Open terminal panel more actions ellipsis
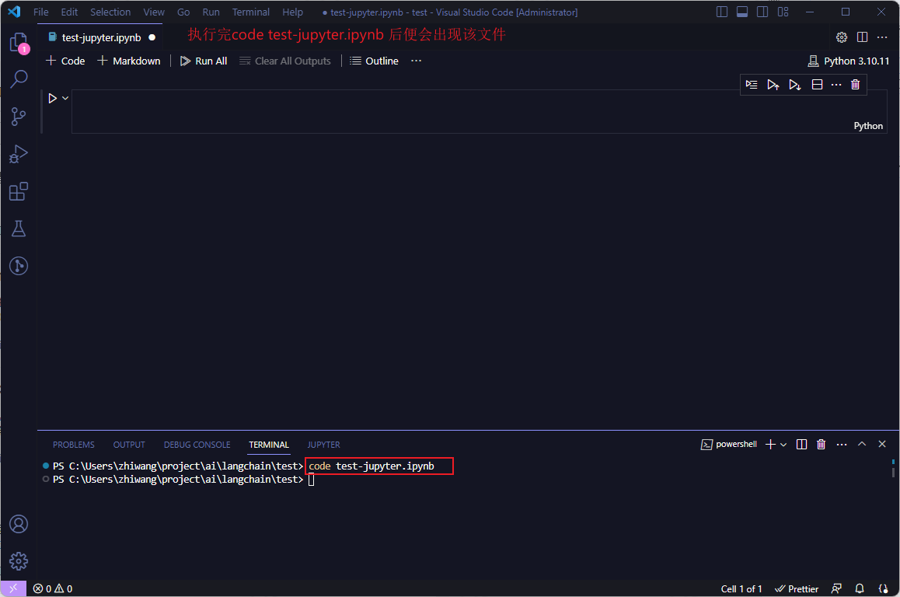The image size is (900, 597). pyautogui.click(x=842, y=445)
